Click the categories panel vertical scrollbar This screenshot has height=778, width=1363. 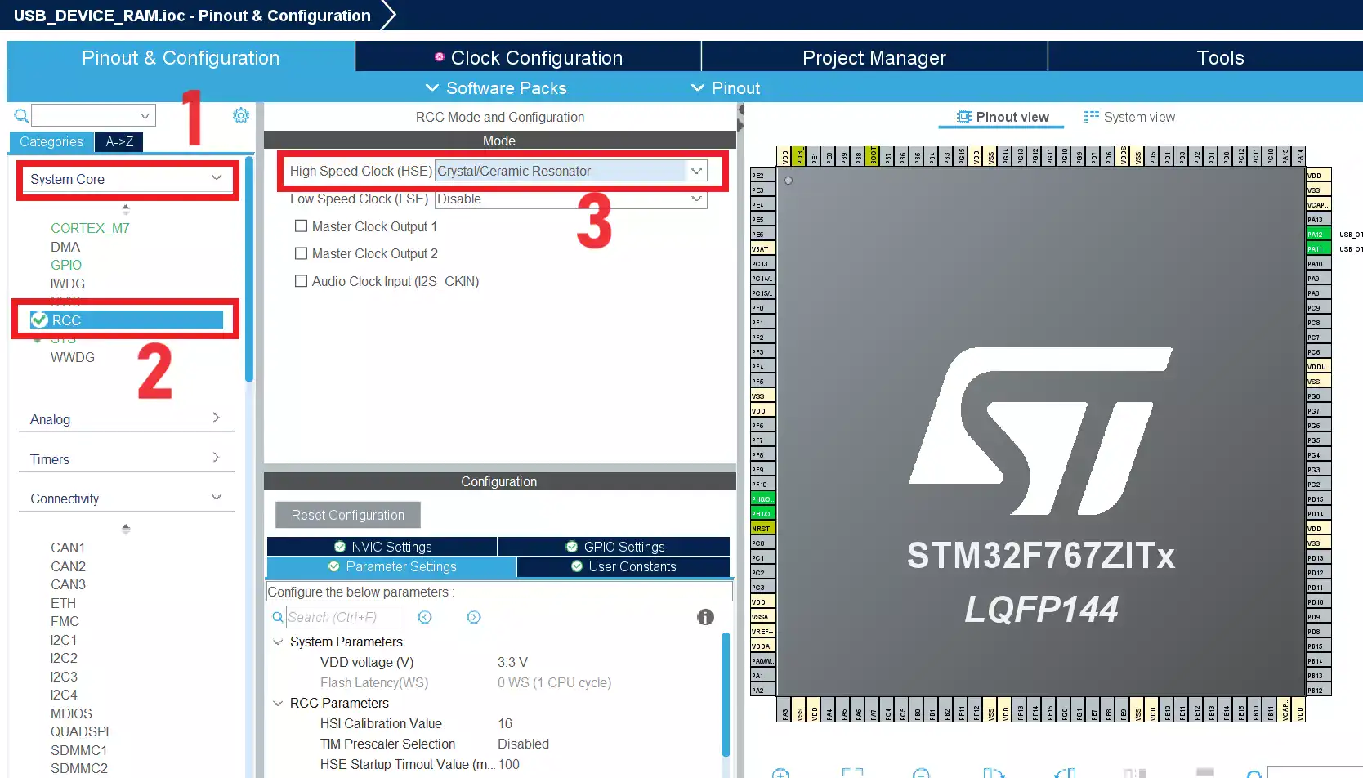click(x=249, y=270)
